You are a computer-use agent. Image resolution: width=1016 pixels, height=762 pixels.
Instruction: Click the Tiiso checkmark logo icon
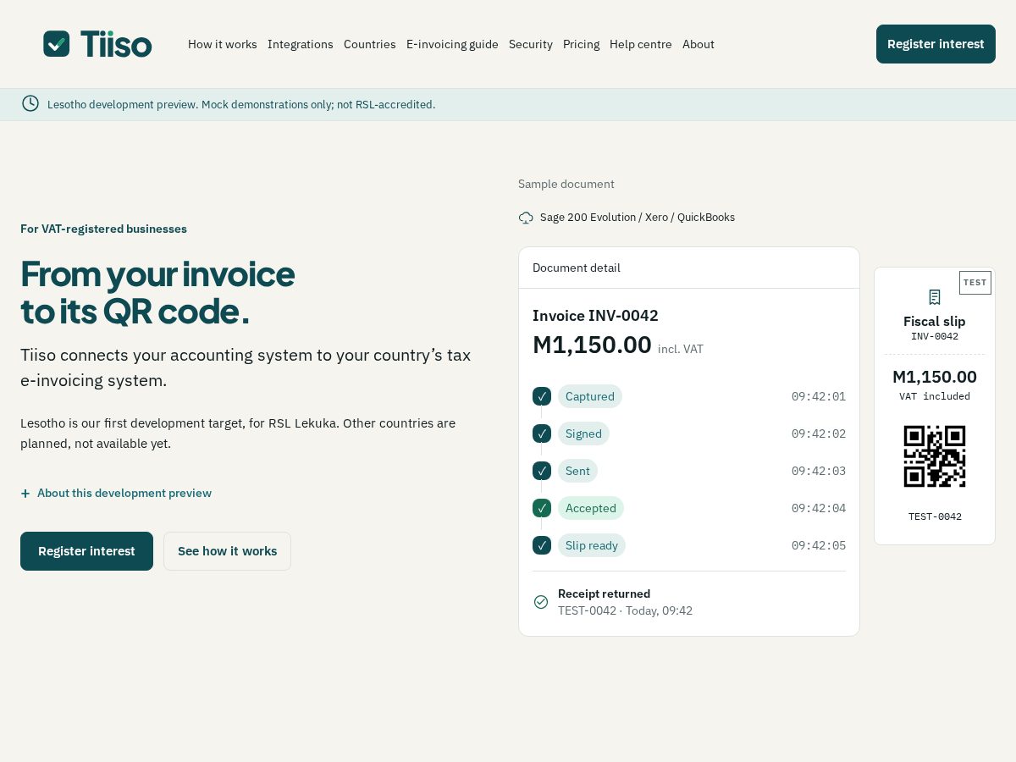(x=57, y=44)
